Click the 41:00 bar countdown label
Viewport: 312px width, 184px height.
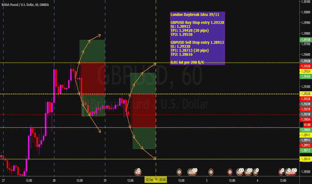(x=306, y=124)
